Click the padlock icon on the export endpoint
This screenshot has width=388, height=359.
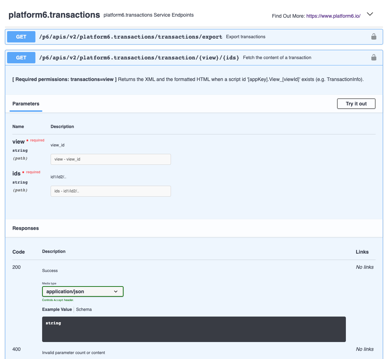374,36
